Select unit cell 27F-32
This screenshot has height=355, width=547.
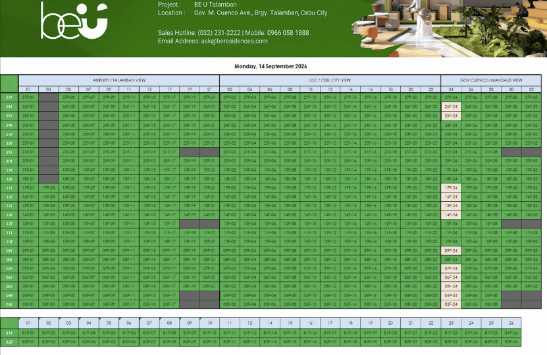coord(531,97)
